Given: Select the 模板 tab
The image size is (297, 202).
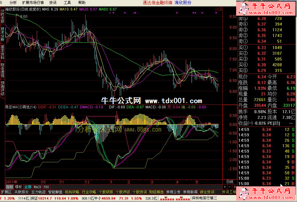Looking at the screenshot, I should coord(18,187).
